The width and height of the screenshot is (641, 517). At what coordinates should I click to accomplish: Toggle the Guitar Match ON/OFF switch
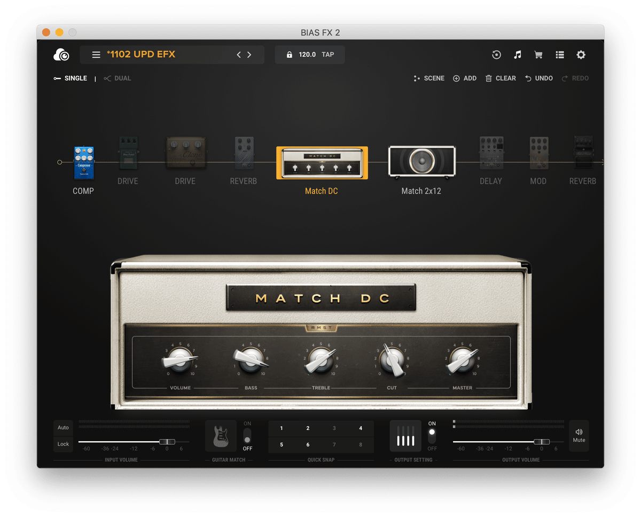pos(247,436)
